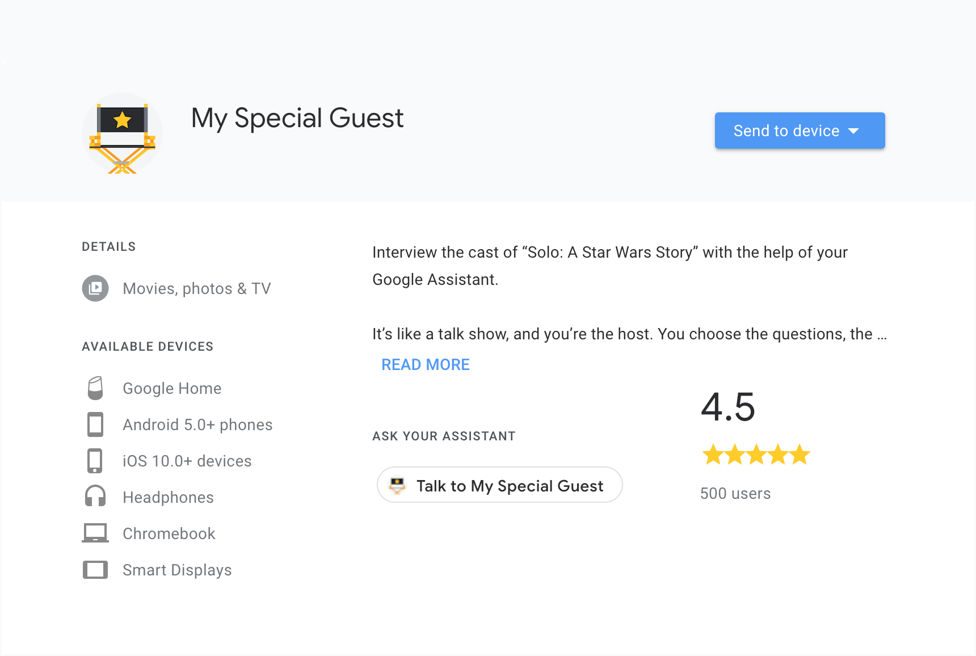Click the Android phone device icon
Screen dimensions: 976x656
point(95,424)
